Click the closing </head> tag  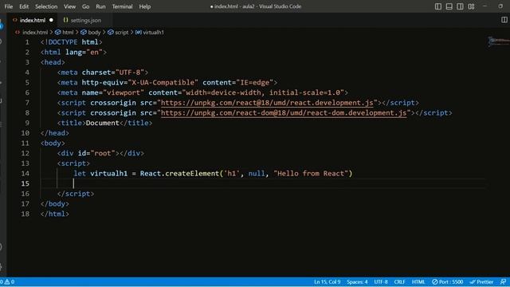pyautogui.click(x=55, y=133)
